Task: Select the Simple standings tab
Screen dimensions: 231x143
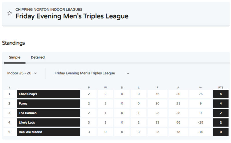Action: click(14, 57)
